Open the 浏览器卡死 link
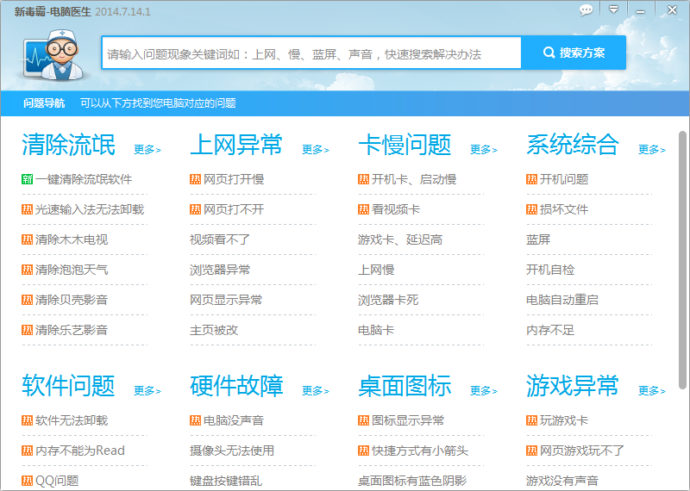 tap(388, 300)
